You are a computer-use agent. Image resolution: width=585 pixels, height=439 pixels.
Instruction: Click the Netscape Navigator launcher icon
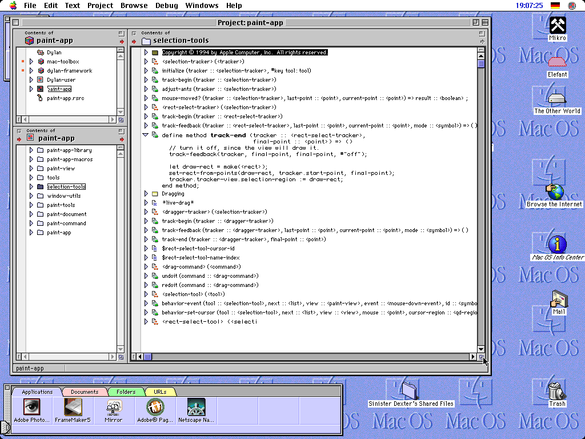(x=196, y=407)
